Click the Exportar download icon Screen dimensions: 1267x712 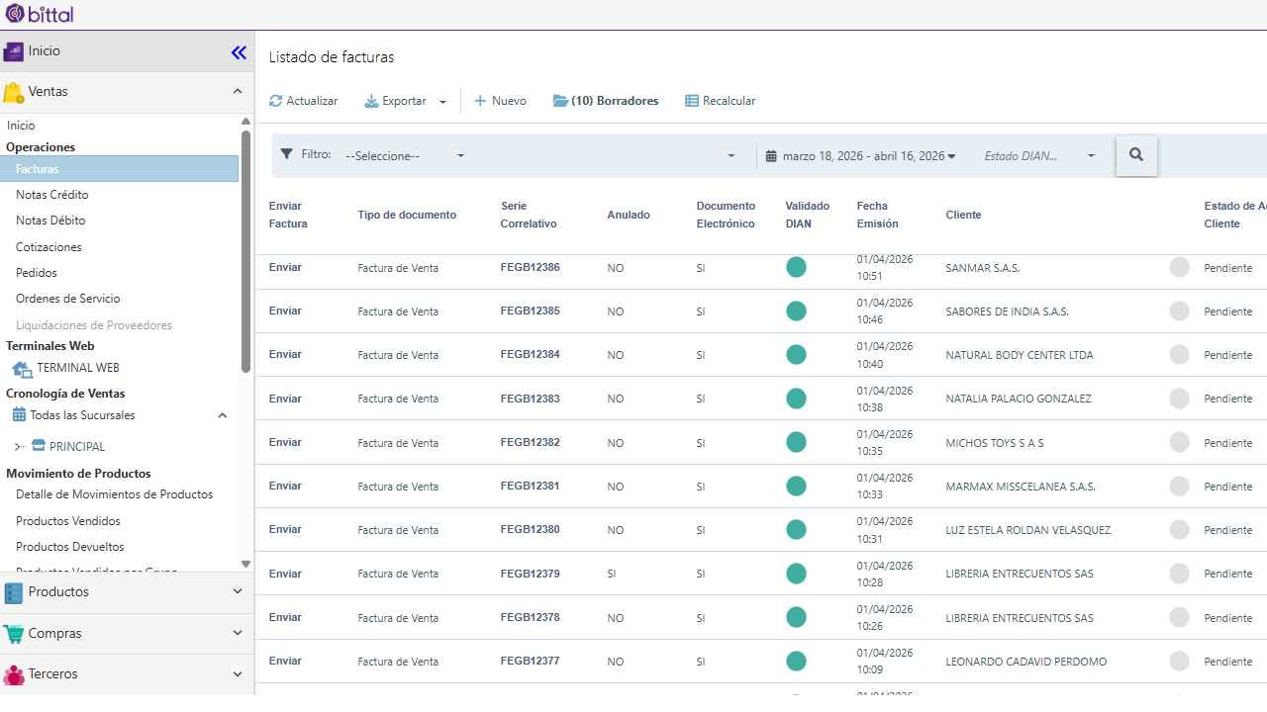point(371,101)
